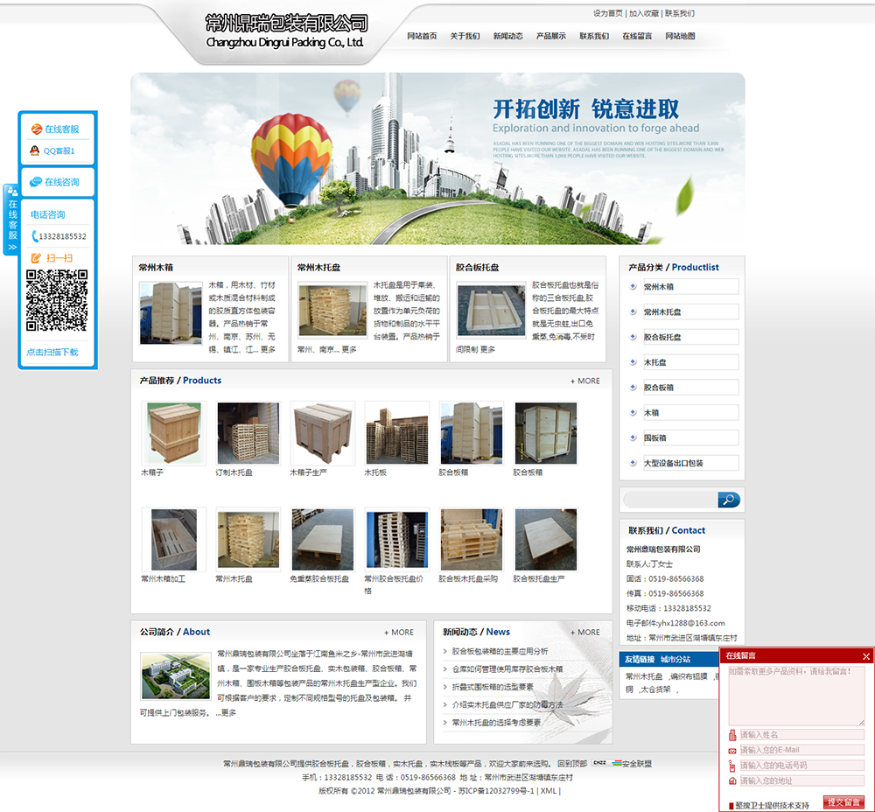Open the 产品展示 navigation menu item
The width and height of the screenshot is (875, 812).
point(551,36)
